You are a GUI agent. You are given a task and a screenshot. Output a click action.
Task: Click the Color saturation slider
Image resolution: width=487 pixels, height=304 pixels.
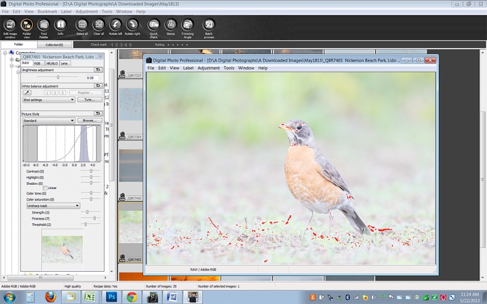(x=91, y=199)
